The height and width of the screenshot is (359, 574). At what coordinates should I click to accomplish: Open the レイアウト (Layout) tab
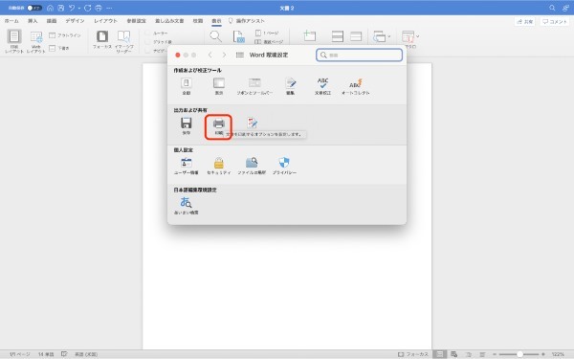[105, 21]
